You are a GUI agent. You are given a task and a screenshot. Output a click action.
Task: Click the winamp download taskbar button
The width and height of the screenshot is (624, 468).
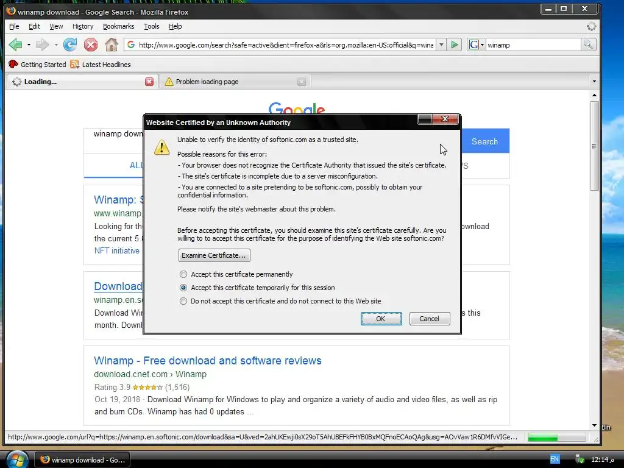[x=83, y=460]
